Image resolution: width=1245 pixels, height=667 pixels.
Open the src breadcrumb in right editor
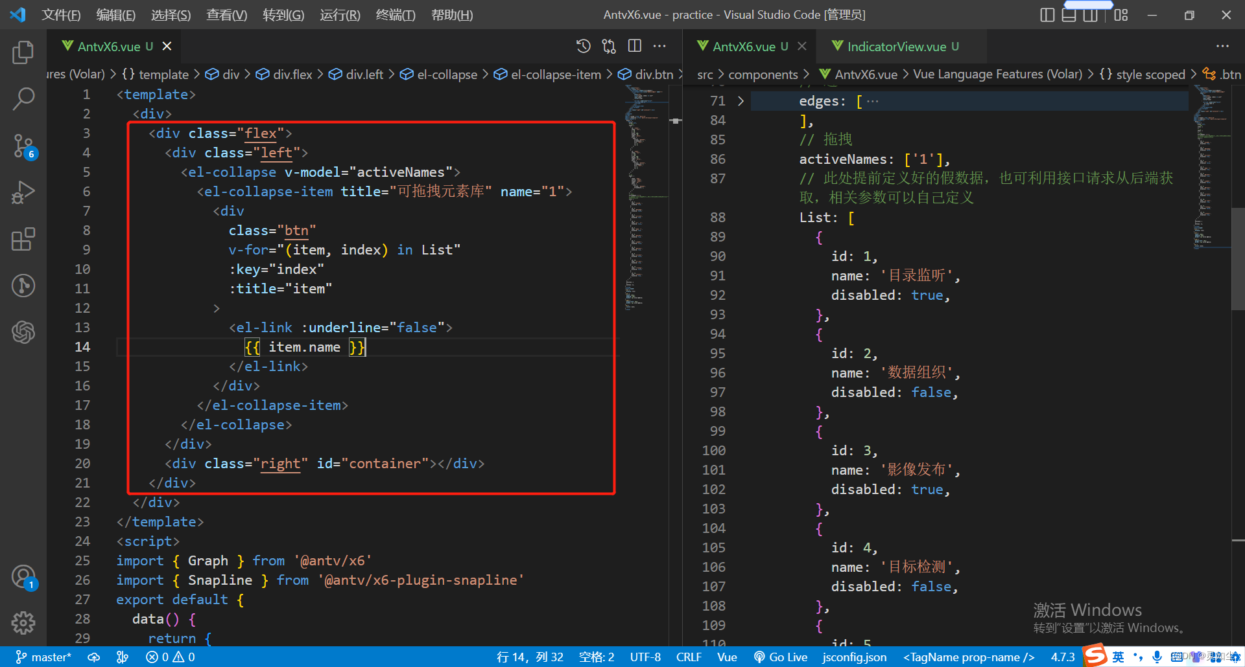pos(705,74)
